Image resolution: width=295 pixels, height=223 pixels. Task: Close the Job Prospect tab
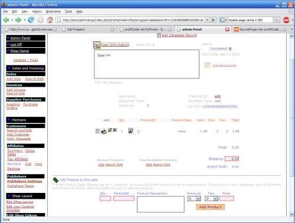[112, 29]
